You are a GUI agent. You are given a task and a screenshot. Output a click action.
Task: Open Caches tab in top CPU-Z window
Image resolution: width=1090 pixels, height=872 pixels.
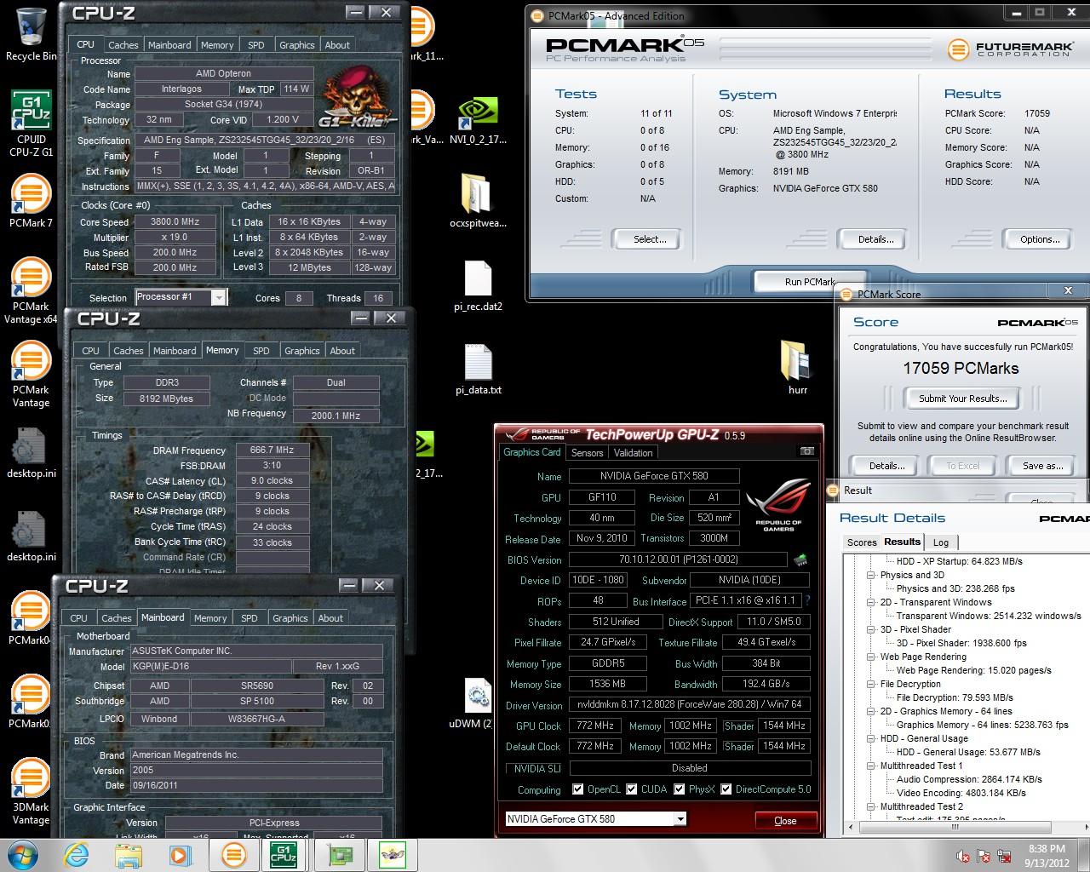pyautogui.click(x=123, y=45)
